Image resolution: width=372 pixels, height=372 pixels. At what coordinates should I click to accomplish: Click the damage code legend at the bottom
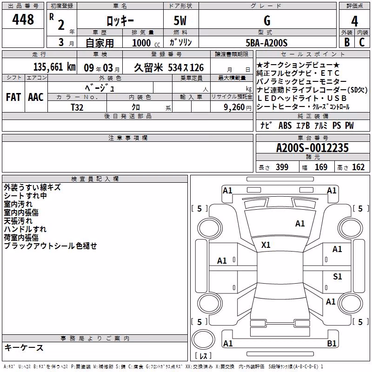click(163, 367)
